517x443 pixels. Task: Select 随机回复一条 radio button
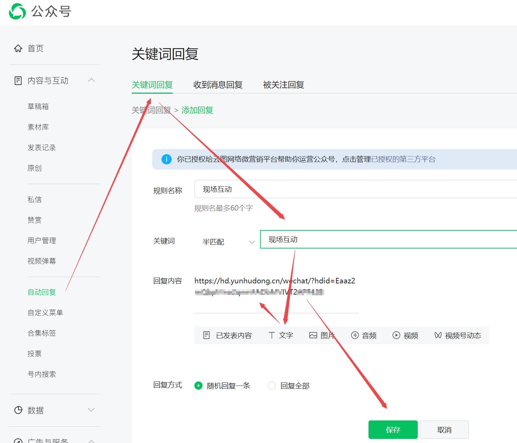click(x=198, y=386)
